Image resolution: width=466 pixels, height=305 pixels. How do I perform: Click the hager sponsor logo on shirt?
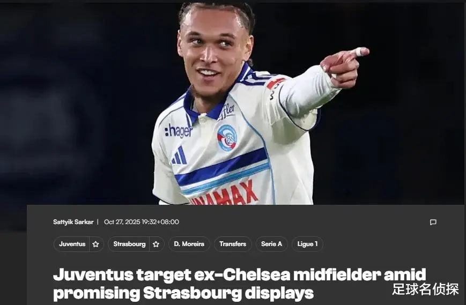179,131
